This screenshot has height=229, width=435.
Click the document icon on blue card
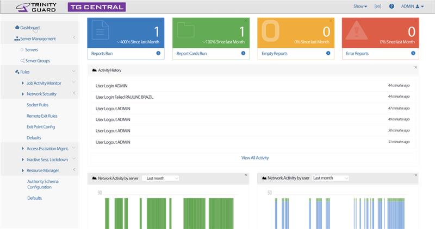(101, 30)
